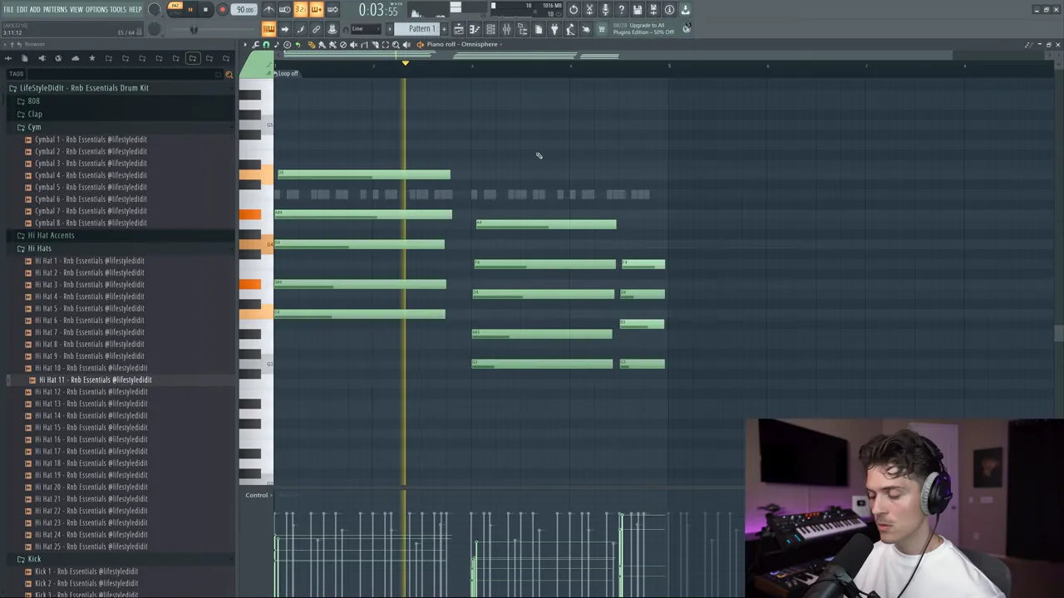This screenshot has height=598, width=1064.
Task: Click the orange search icon in browser
Action: point(229,74)
